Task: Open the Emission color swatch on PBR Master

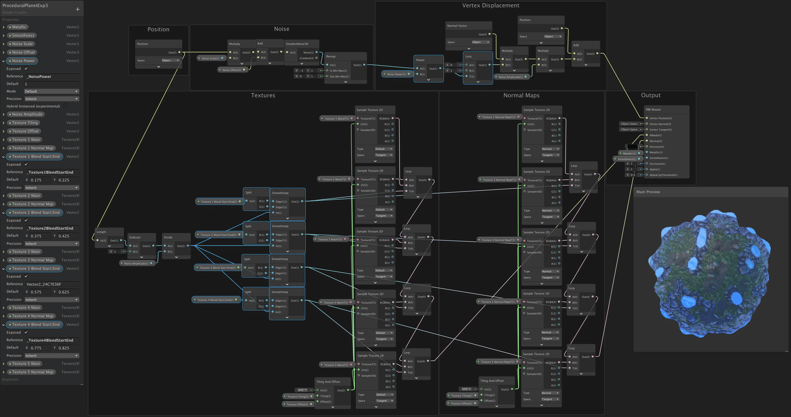Action: coord(633,147)
